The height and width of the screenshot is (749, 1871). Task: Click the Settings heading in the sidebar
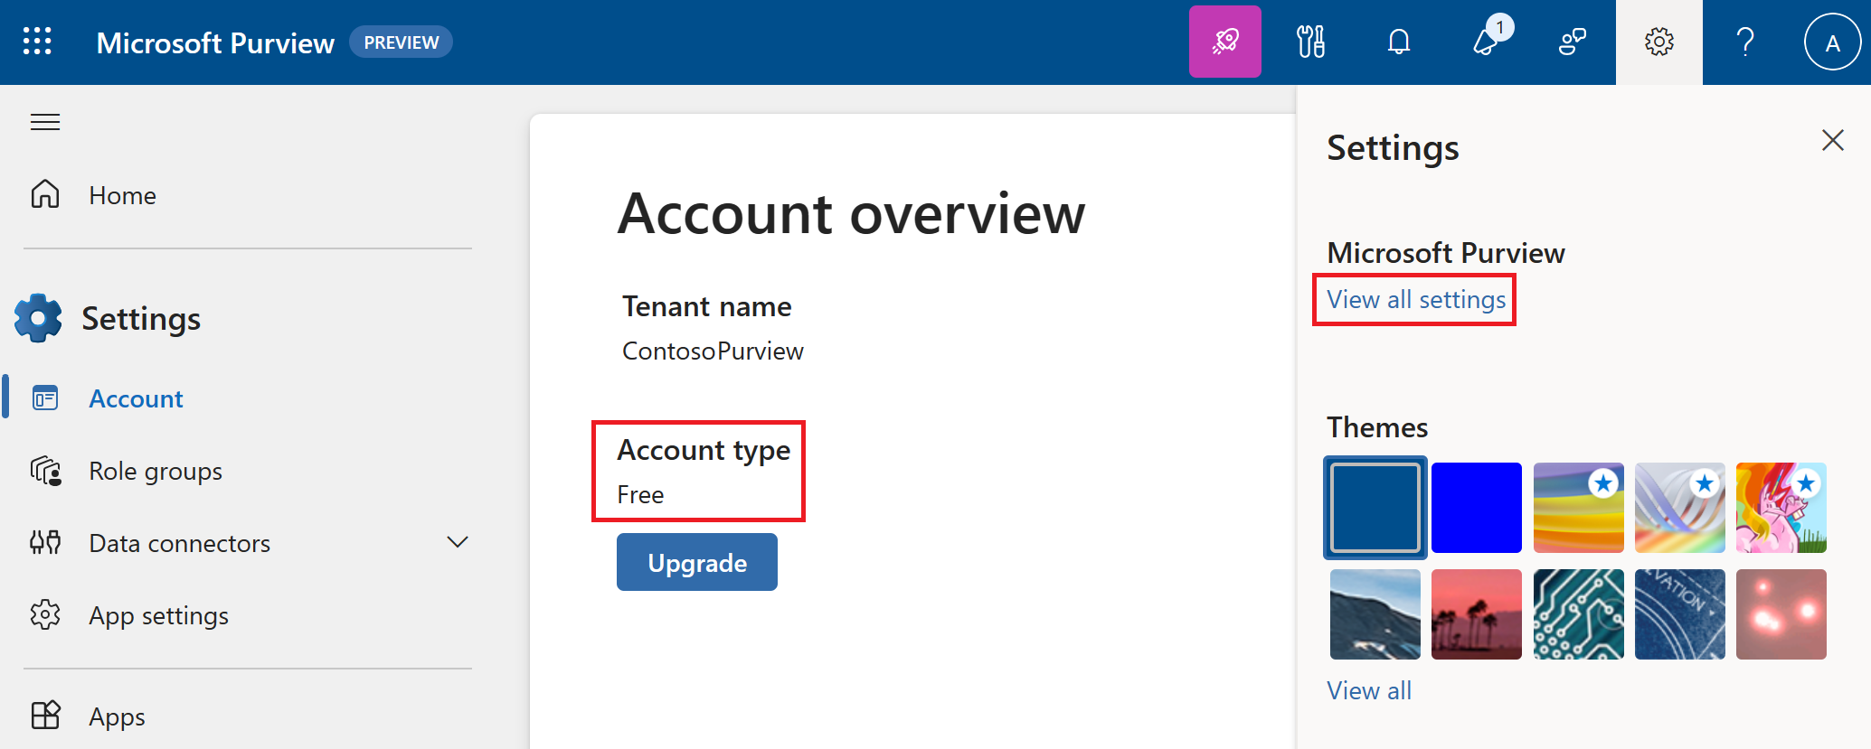141,319
